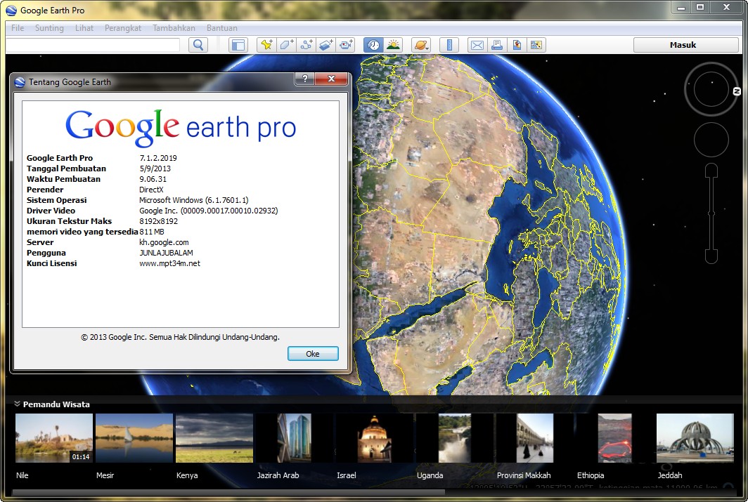Click the print icon in toolbar
The height and width of the screenshot is (502, 748).
click(x=496, y=45)
